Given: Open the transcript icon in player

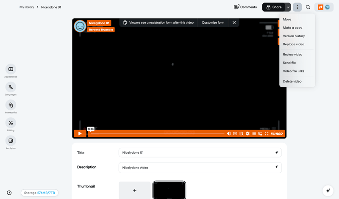Looking at the screenshot, I should coord(241,133).
